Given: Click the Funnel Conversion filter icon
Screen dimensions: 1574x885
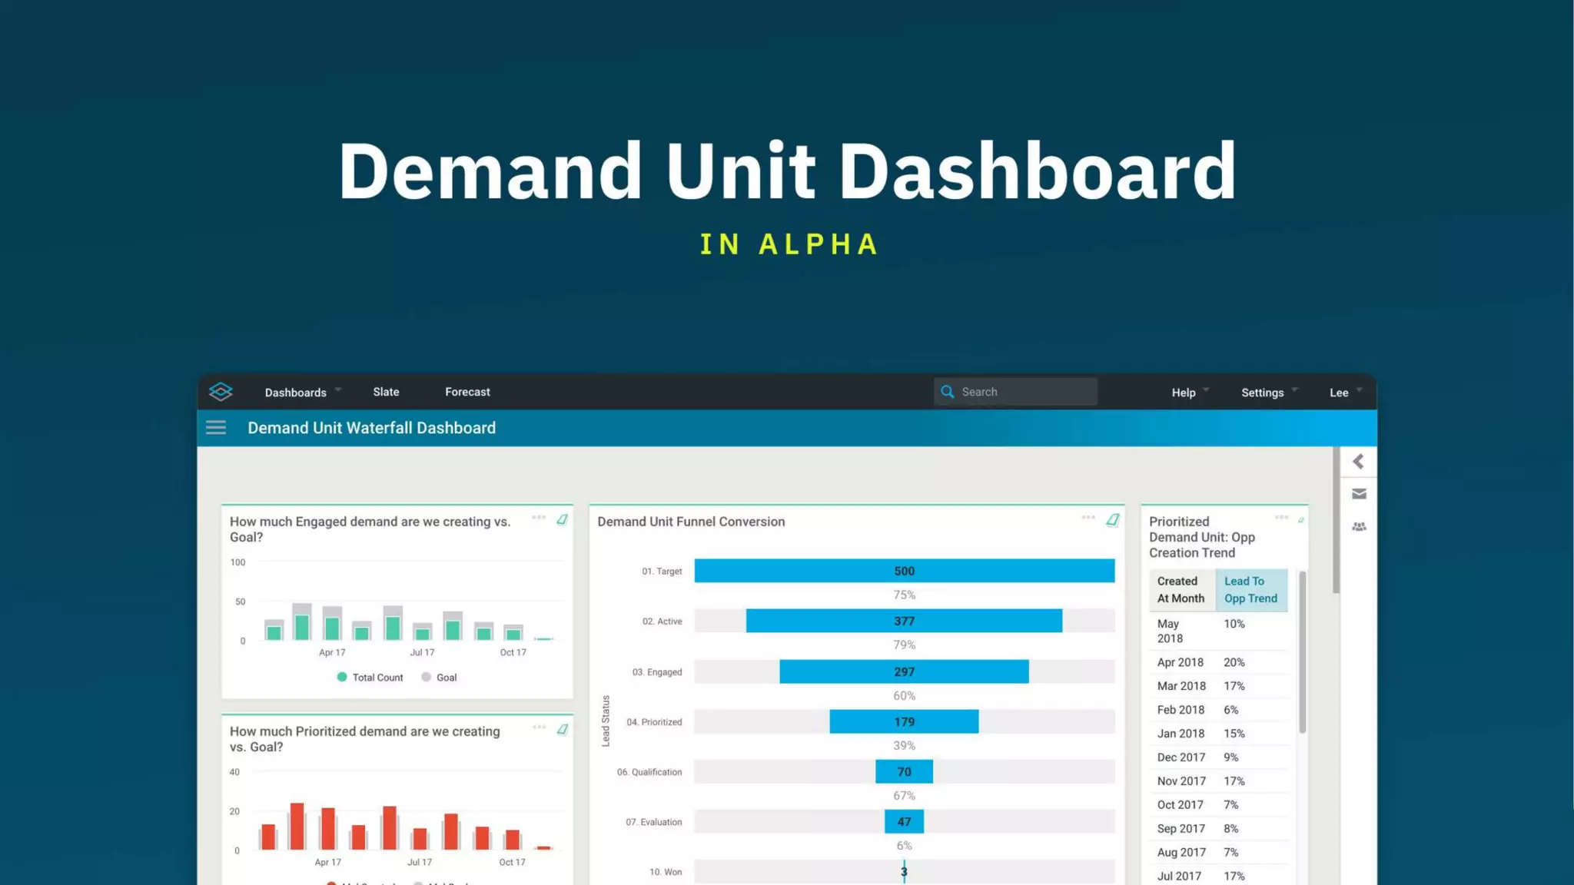Looking at the screenshot, I should click(1112, 520).
